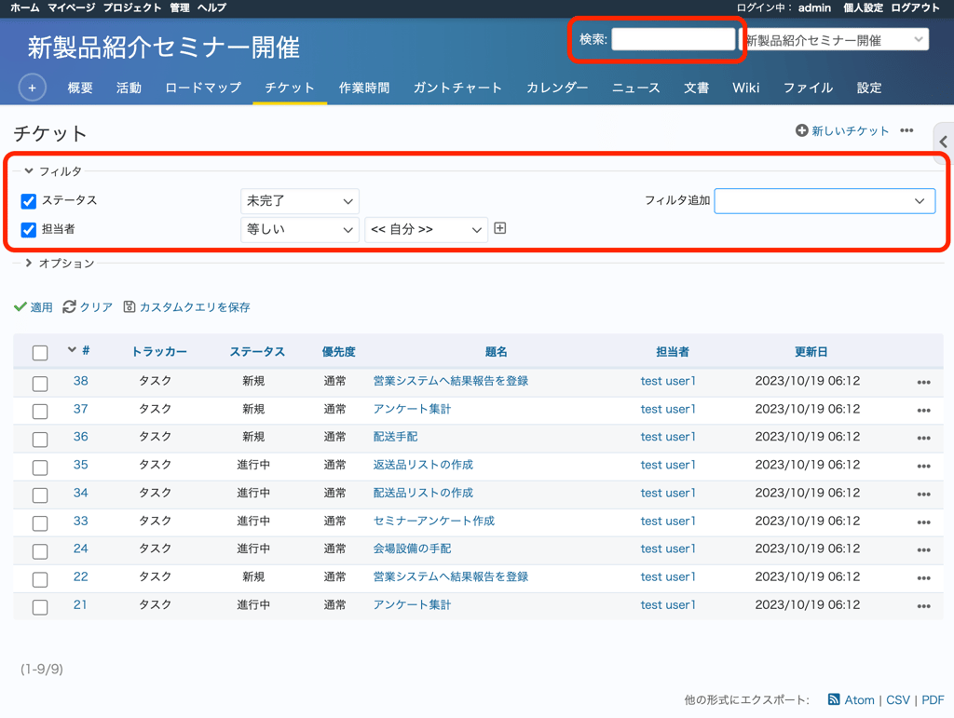Export the ticket list as CSV
This screenshot has width=954, height=718.
tap(897, 699)
